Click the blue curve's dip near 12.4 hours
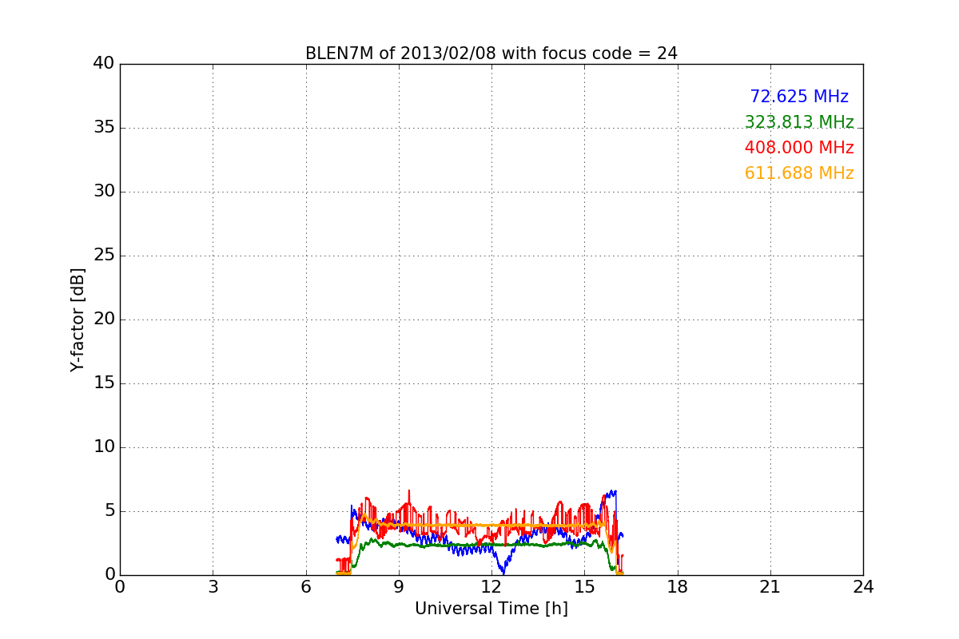This screenshot has width=959, height=639. (503, 573)
